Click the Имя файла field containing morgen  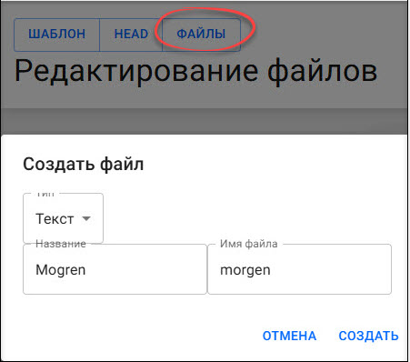coord(299,269)
